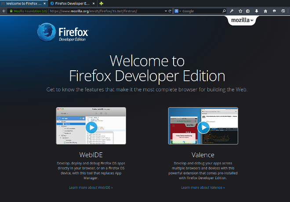Bookmark this page with the star icon

[240, 11]
